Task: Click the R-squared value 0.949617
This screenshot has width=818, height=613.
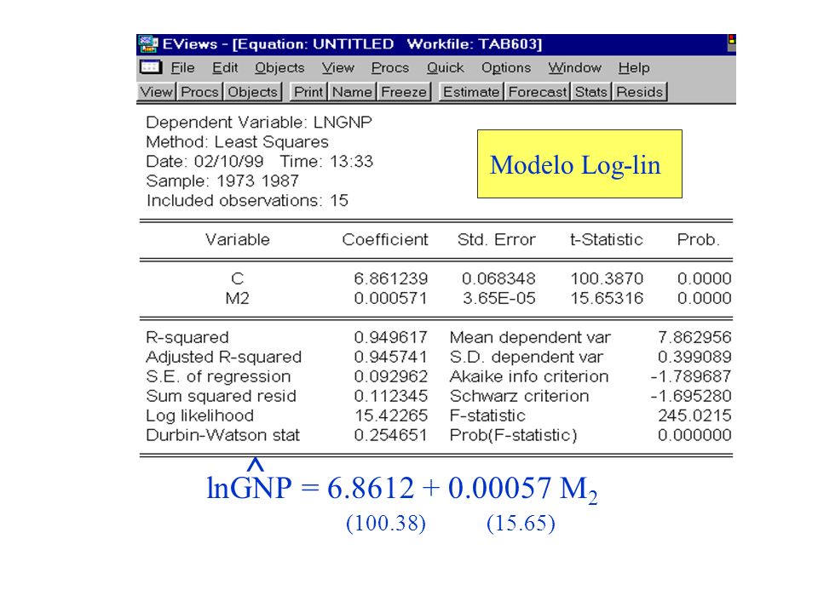Action: click(391, 337)
